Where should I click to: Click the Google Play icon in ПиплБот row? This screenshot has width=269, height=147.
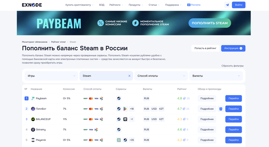(x=125, y=109)
